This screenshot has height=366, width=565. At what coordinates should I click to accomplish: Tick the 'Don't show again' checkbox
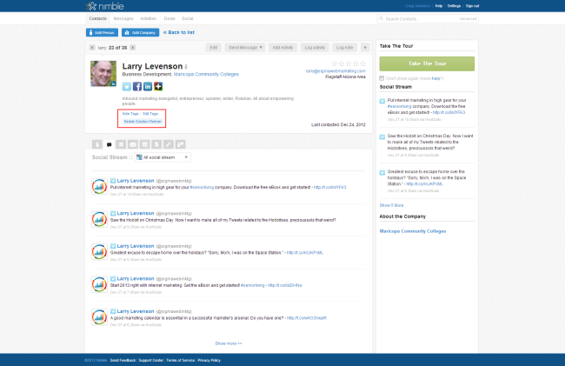(x=382, y=78)
